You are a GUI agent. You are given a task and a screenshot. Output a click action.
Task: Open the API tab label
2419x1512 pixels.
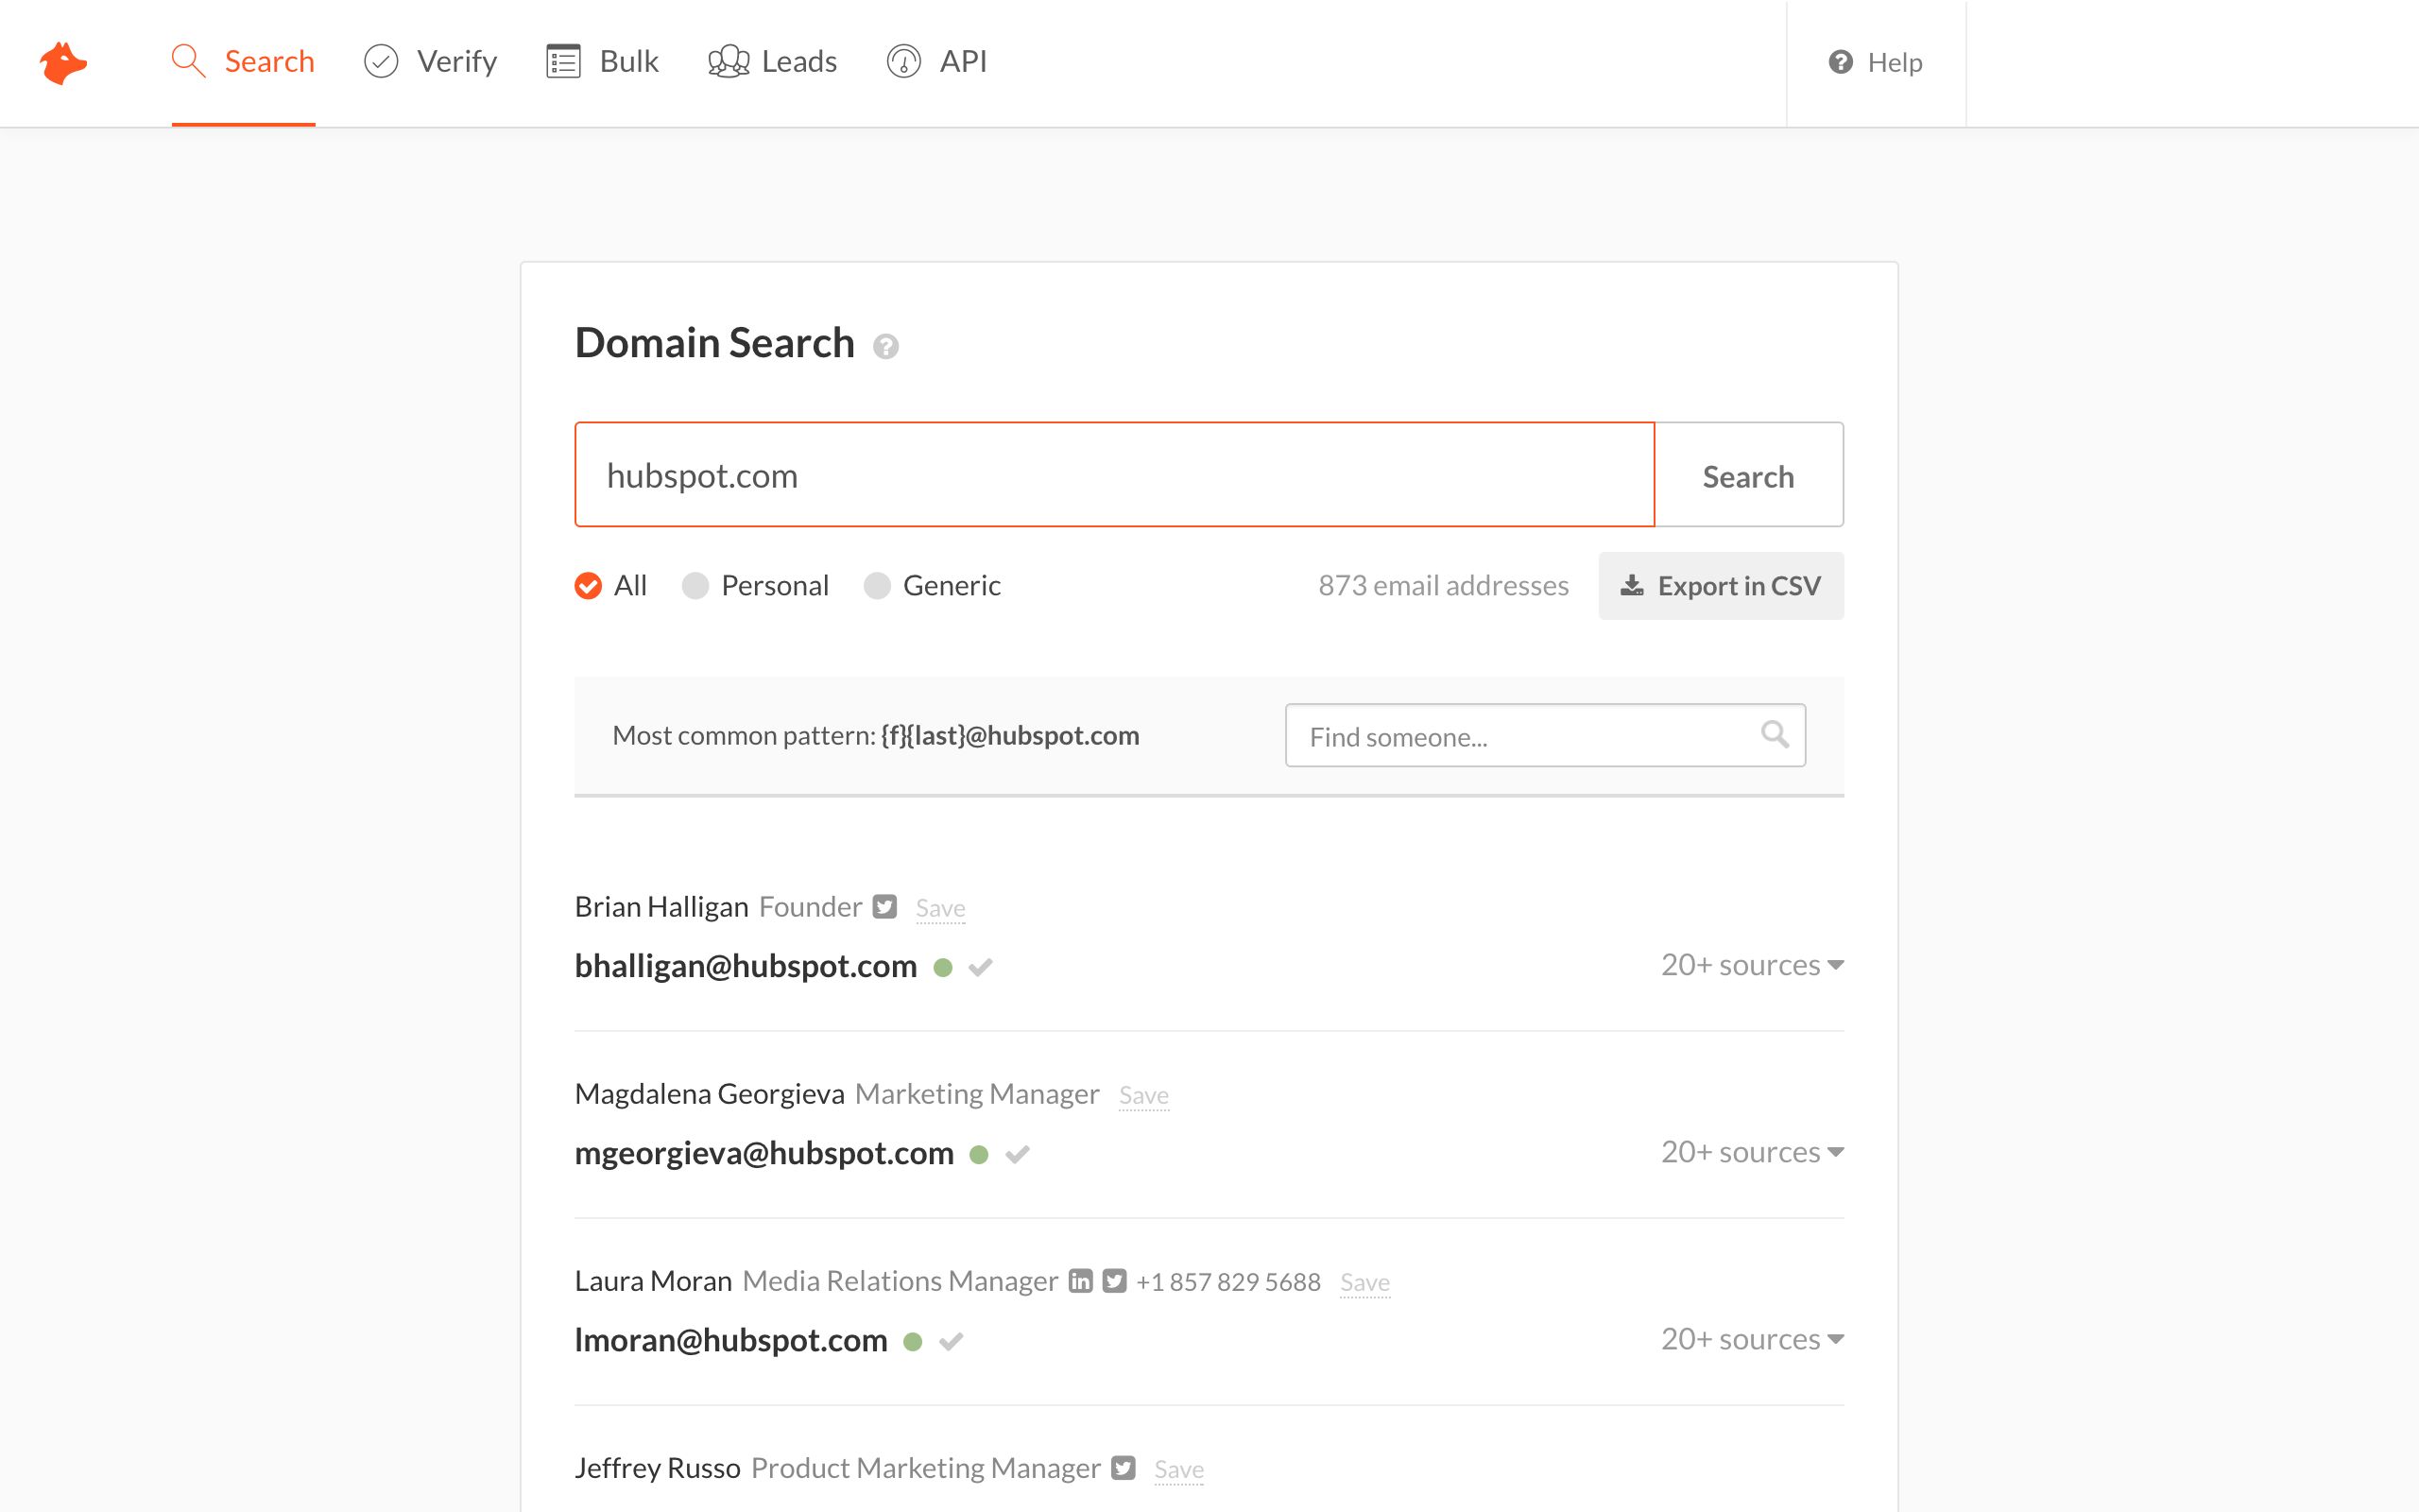963,62
